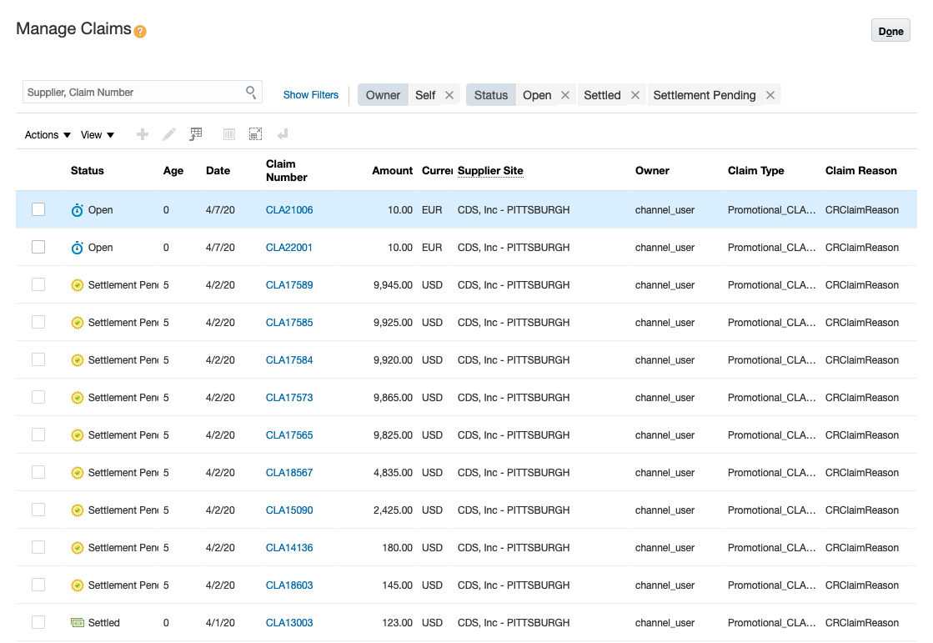Export claims table via the Export to Excel icon
933x643 pixels.
pyautogui.click(x=195, y=134)
